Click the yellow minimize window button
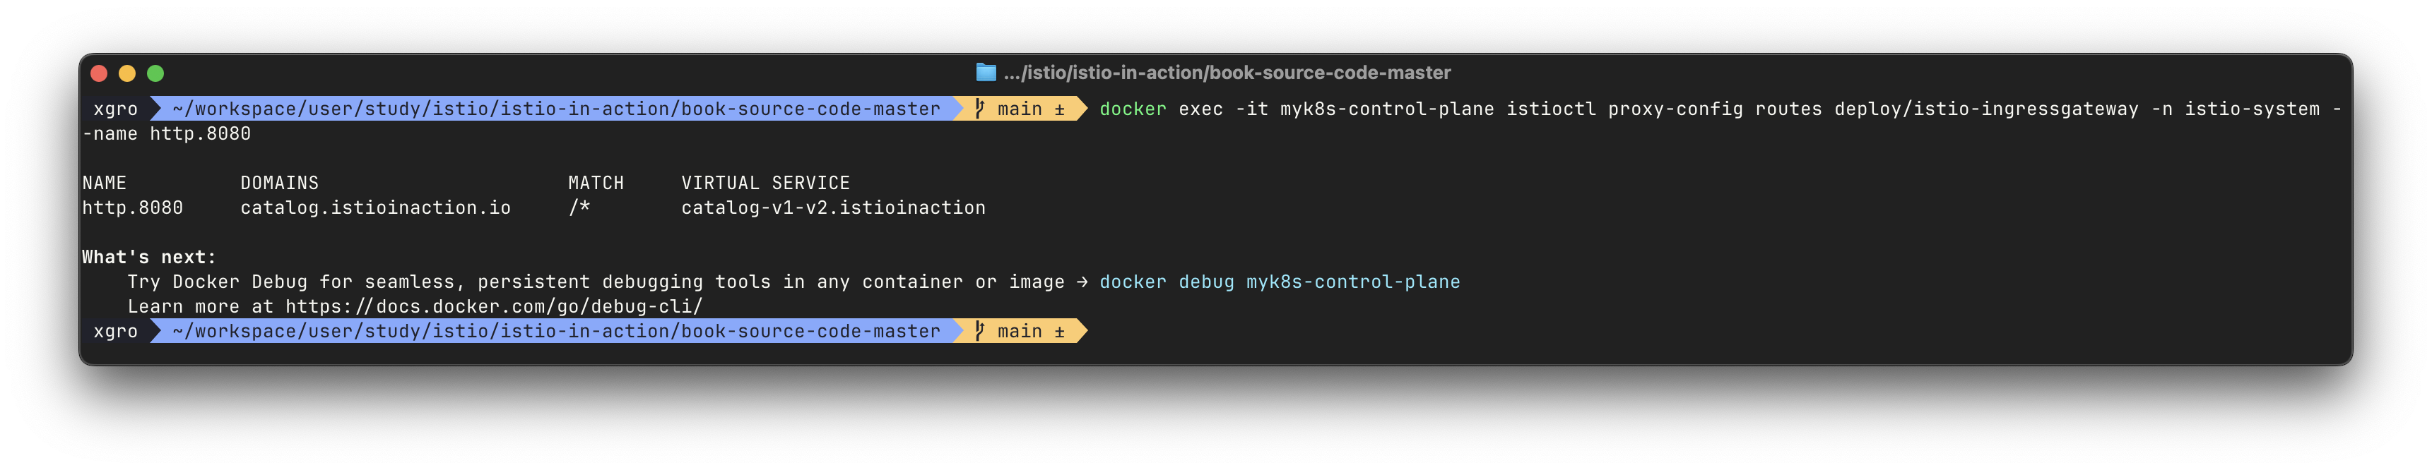The height and width of the screenshot is (470, 2432). (127, 73)
